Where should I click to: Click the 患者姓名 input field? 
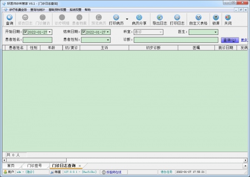click(x=37, y=40)
